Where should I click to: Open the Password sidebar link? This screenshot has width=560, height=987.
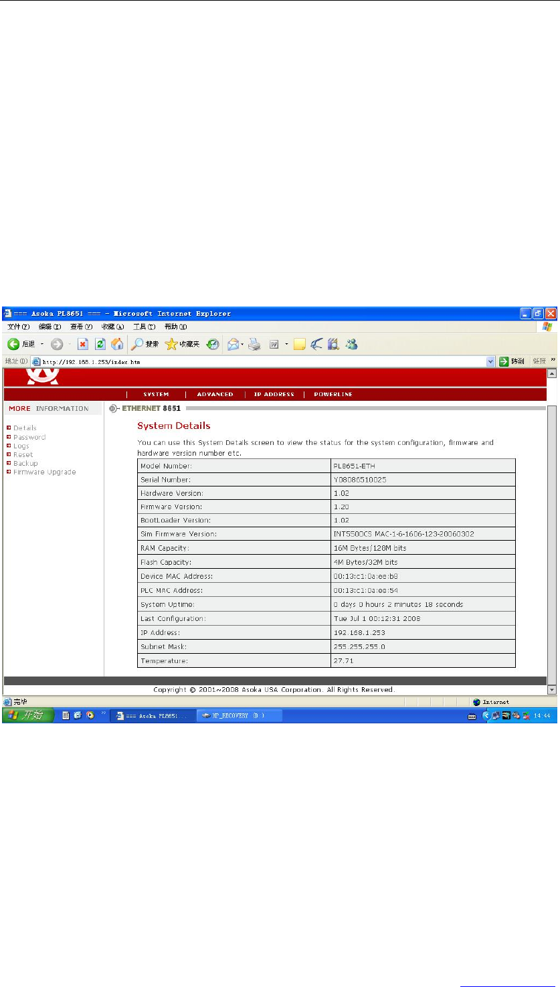29,437
